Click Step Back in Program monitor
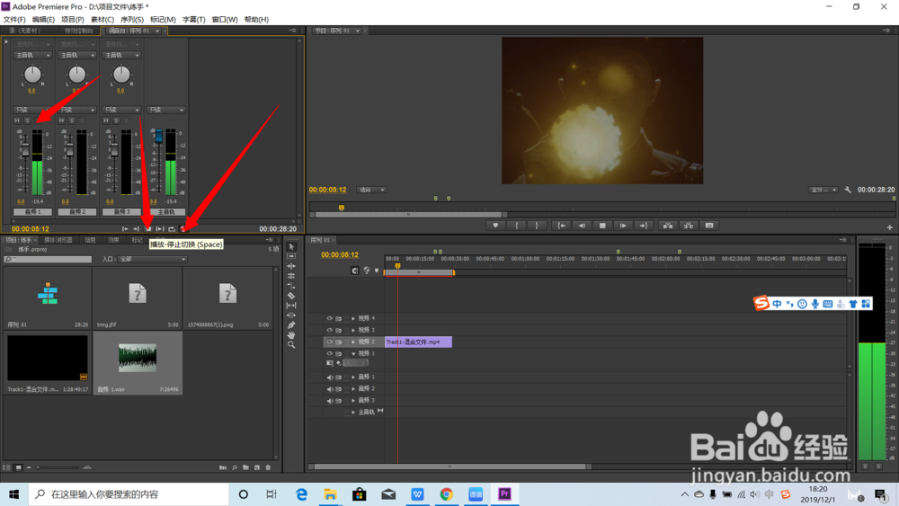Viewport: 899px width, 506px height. tap(582, 226)
